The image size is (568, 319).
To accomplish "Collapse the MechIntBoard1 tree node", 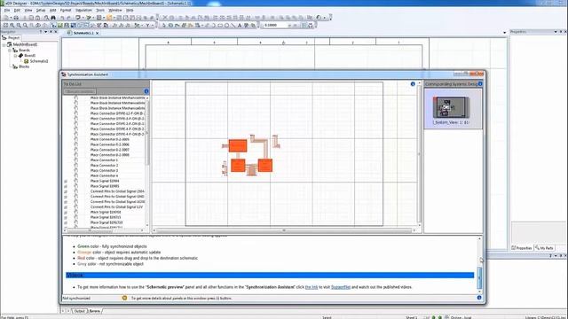I will [x=4, y=44].
